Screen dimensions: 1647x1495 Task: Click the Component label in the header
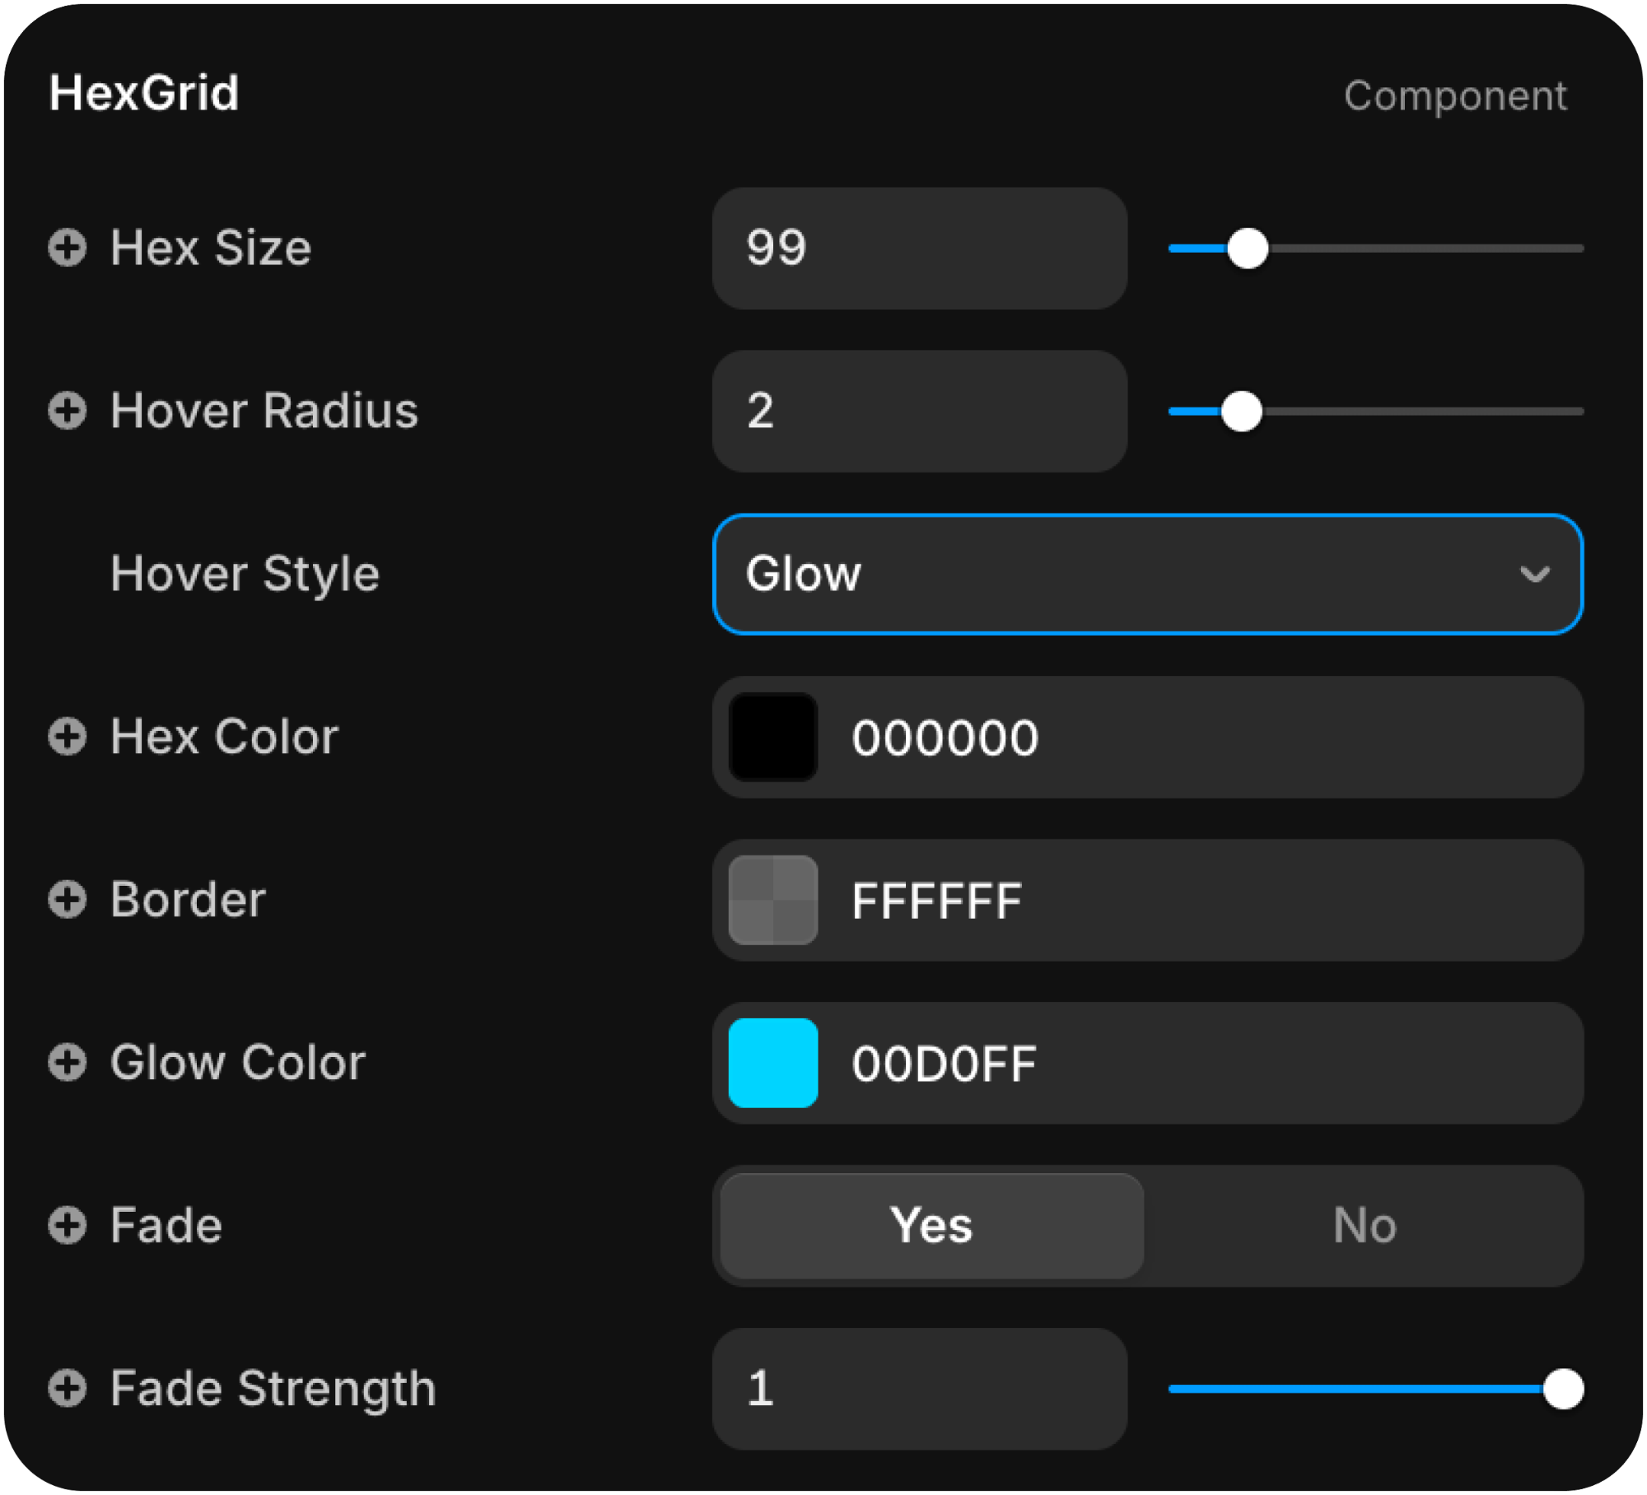(1455, 95)
